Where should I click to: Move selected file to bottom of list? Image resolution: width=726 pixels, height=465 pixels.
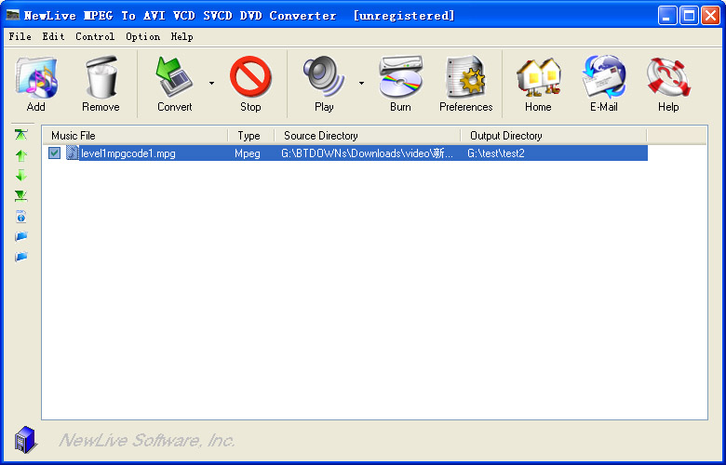[20, 195]
